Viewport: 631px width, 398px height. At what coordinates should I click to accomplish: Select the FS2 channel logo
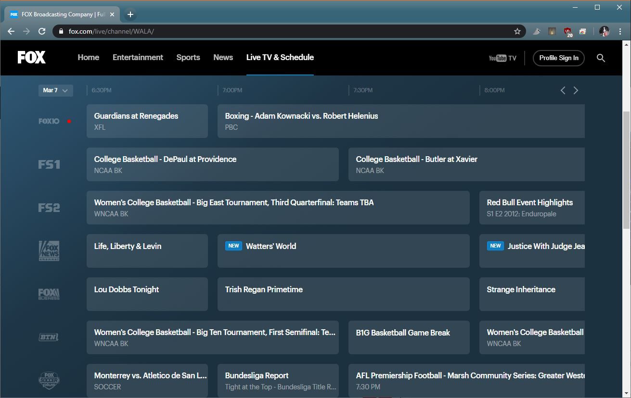pos(49,208)
